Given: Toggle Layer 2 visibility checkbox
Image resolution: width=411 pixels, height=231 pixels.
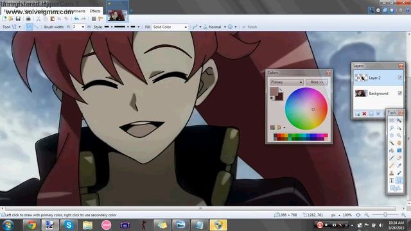Looking at the screenshot, I should click(x=399, y=78).
